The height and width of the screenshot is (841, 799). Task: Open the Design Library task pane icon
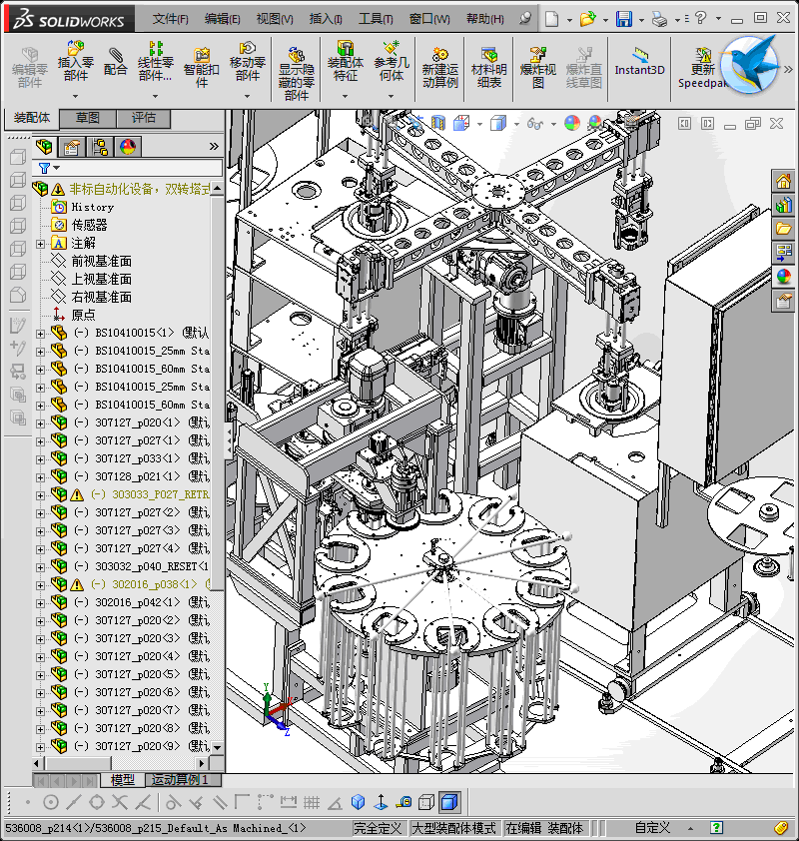point(783,205)
